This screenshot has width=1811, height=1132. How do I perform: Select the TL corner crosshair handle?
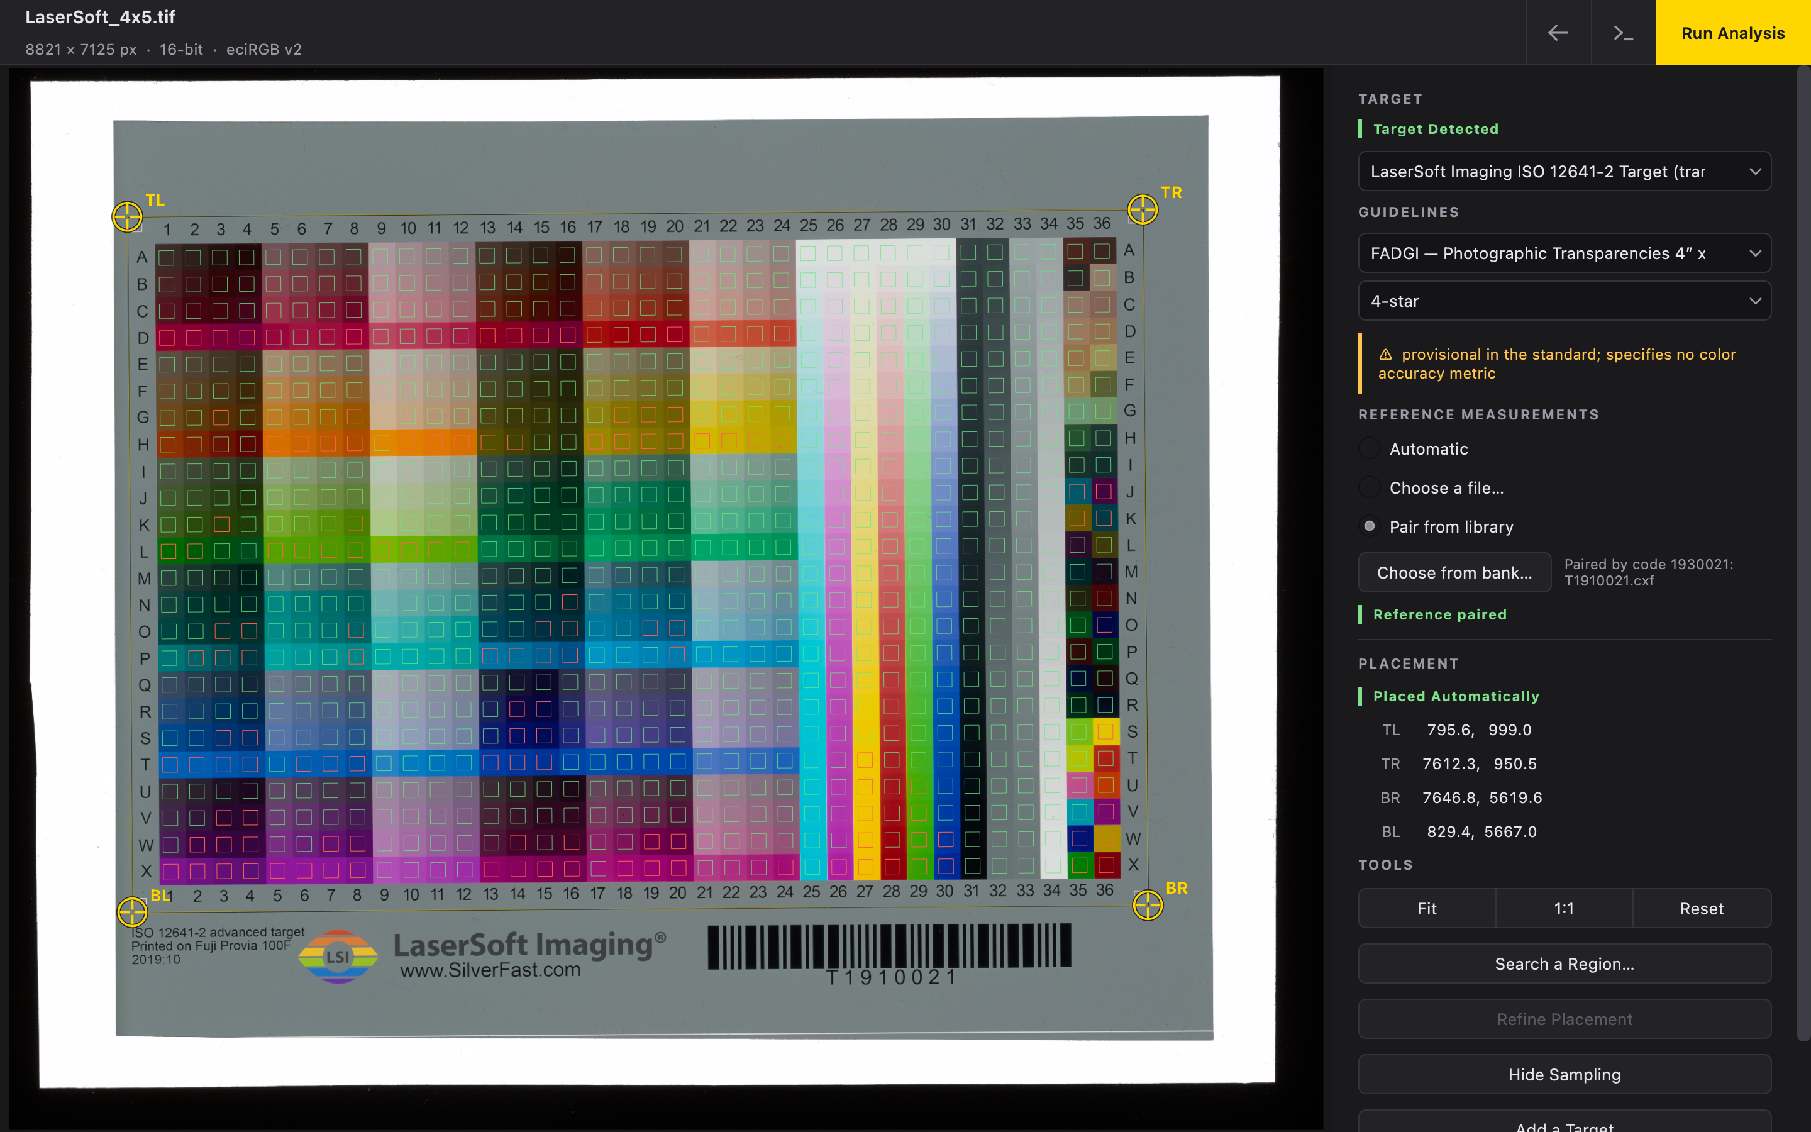127,216
